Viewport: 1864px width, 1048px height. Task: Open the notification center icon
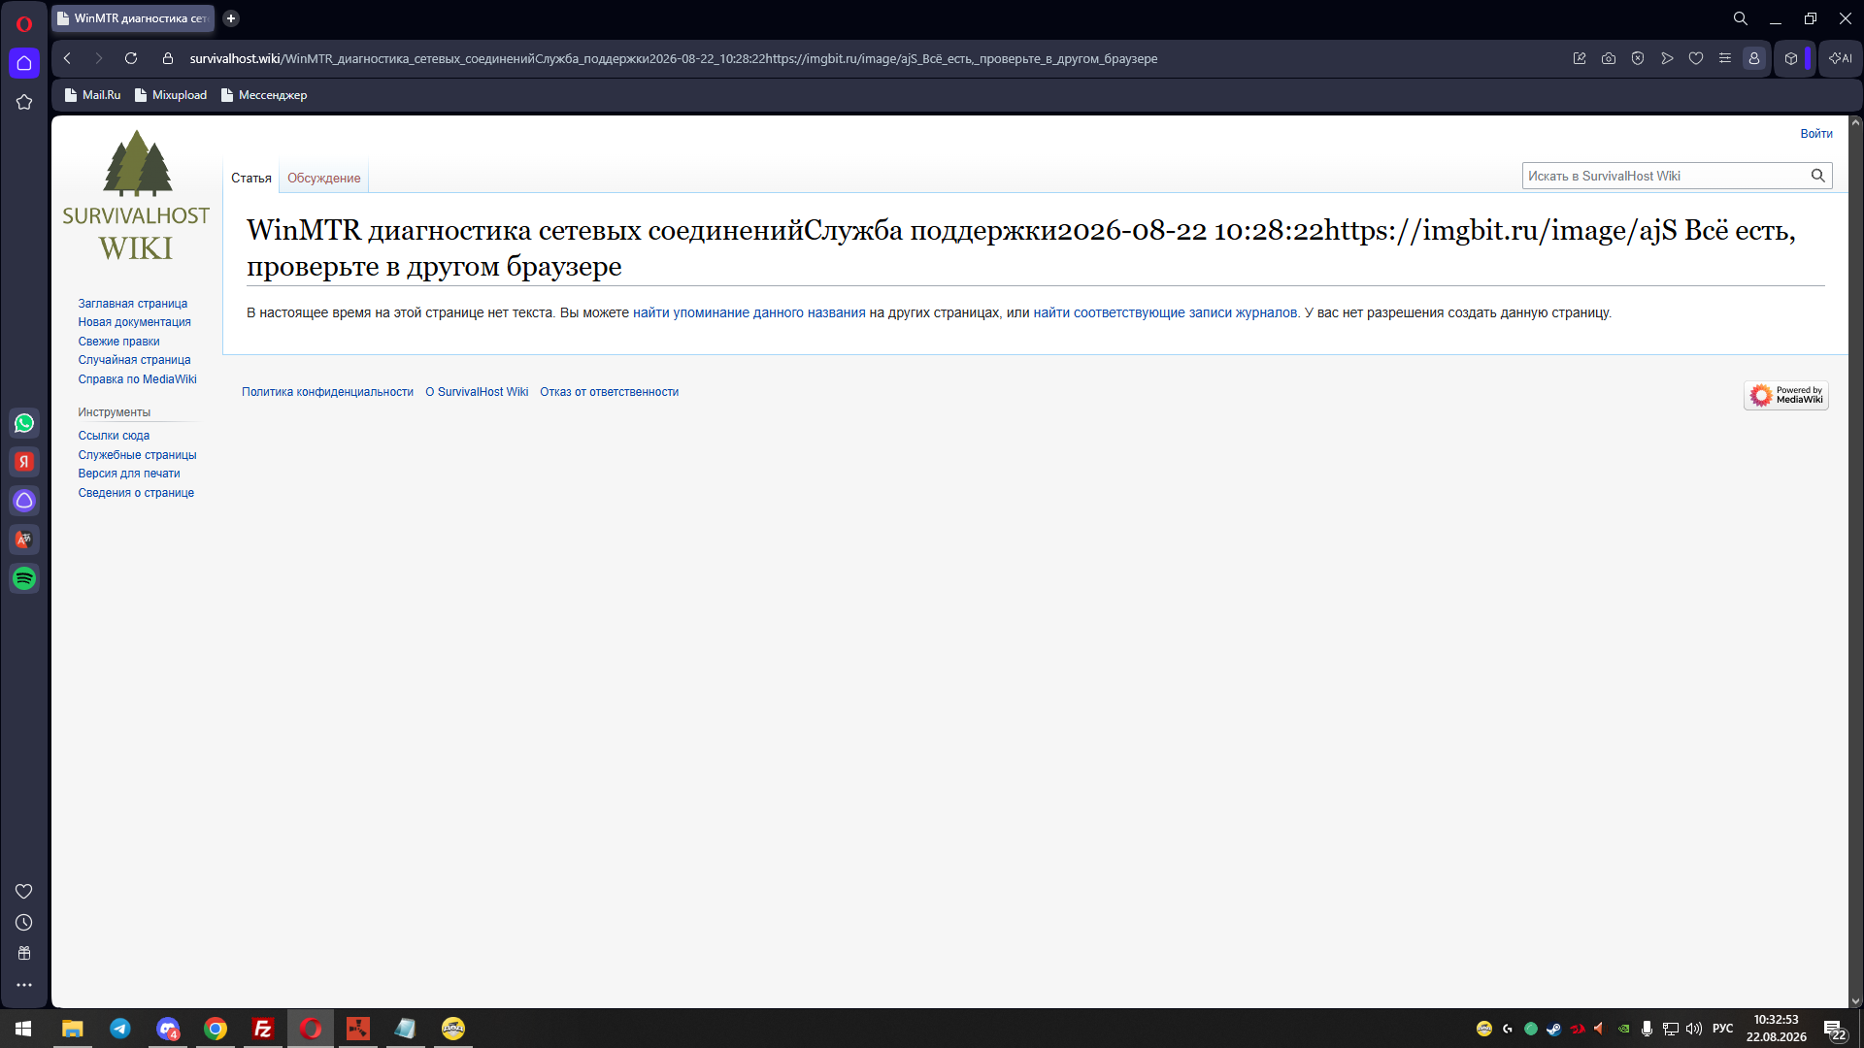[1834, 1029]
